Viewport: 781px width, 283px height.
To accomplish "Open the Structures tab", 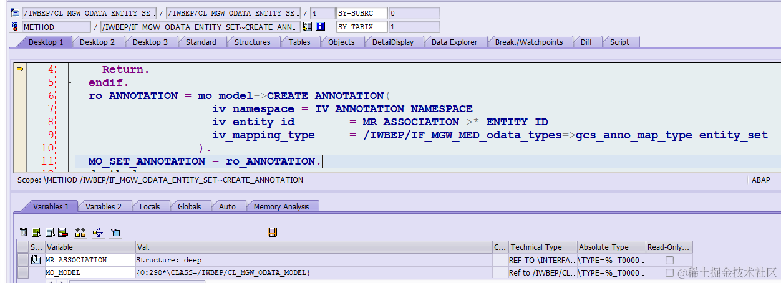I will 252,42.
